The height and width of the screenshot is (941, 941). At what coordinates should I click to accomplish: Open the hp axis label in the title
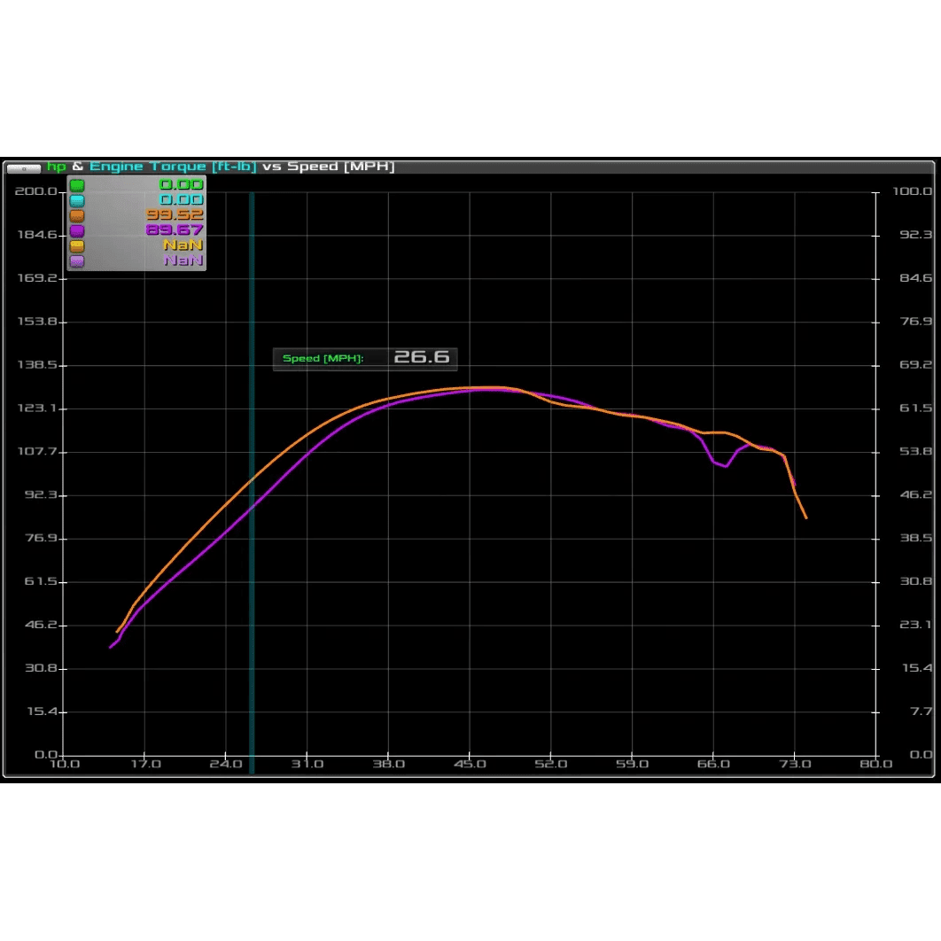point(56,166)
